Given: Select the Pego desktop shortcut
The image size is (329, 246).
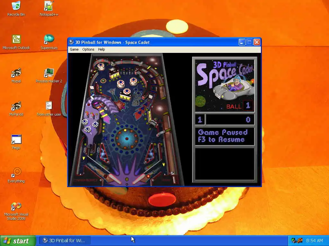Looking at the screenshot, I should click(16, 142).
